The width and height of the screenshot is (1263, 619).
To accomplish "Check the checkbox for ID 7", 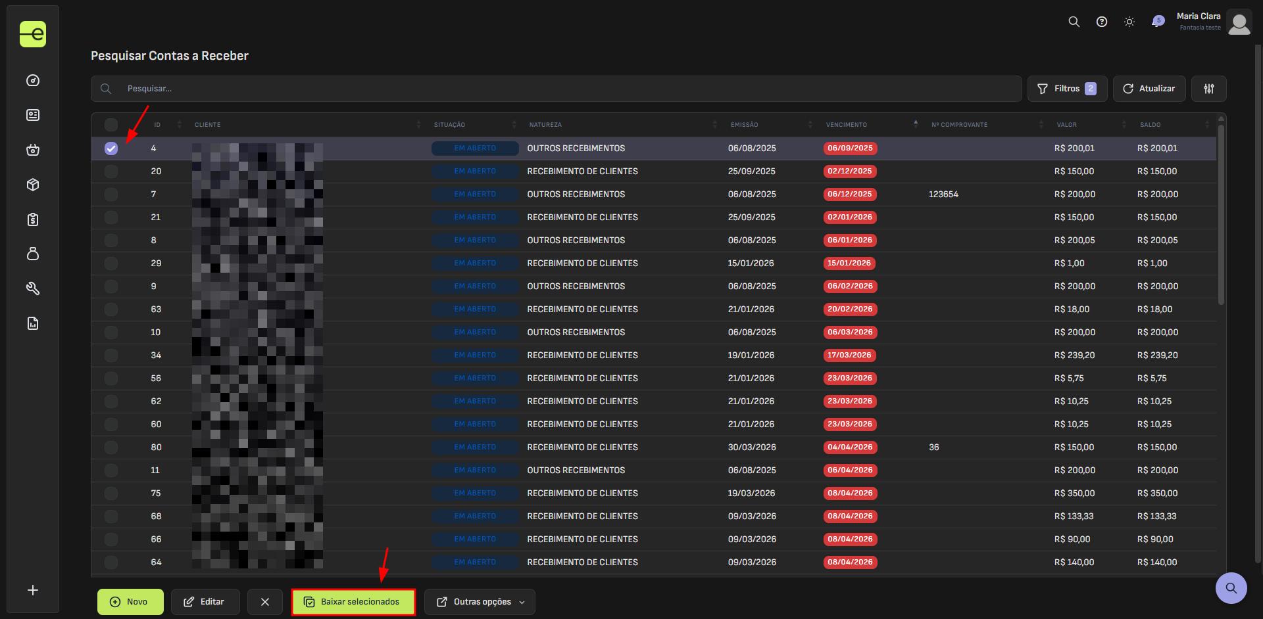I will coord(111,195).
